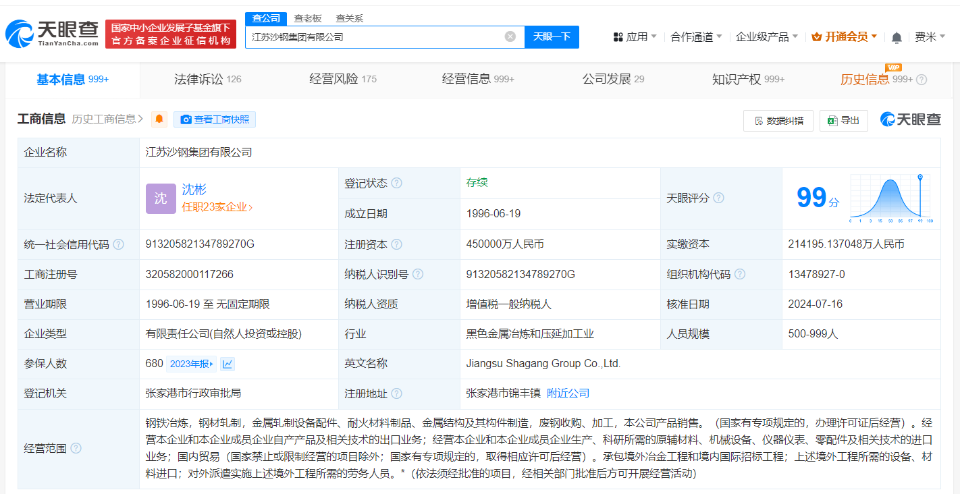
Task: Click help icon next to 天眼评分
Action: point(719,198)
